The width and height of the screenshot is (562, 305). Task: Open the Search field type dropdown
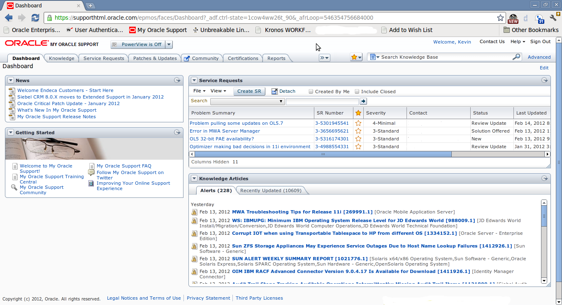(247, 101)
